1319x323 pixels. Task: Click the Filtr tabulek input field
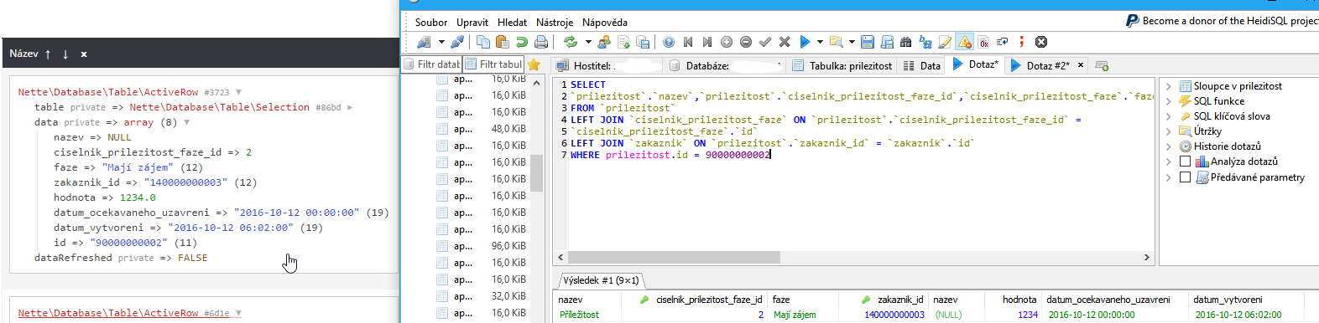tap(494, 64)
